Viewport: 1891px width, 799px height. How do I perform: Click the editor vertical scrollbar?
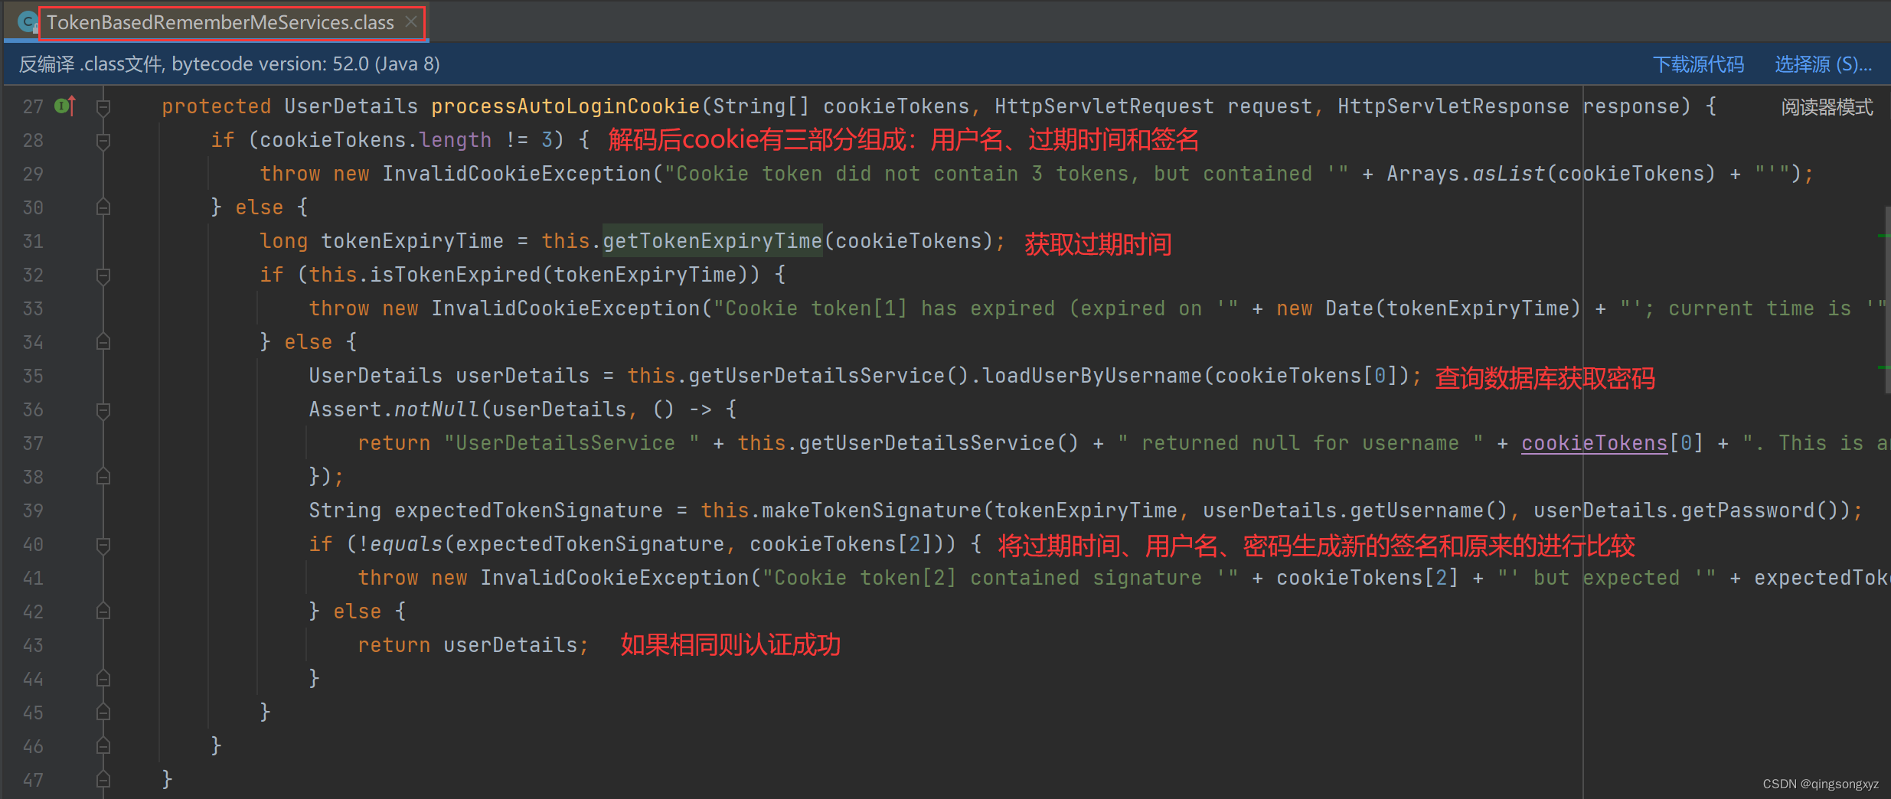[1886, 298]
